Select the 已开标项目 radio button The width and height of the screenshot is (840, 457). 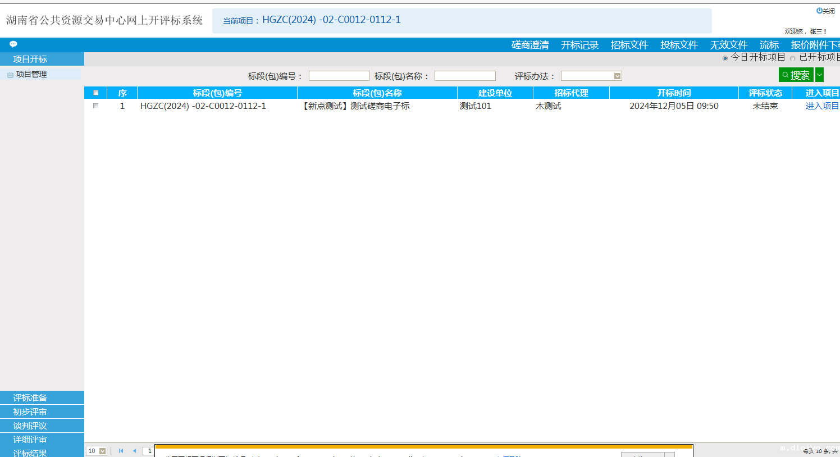click(x=793, y=58)
